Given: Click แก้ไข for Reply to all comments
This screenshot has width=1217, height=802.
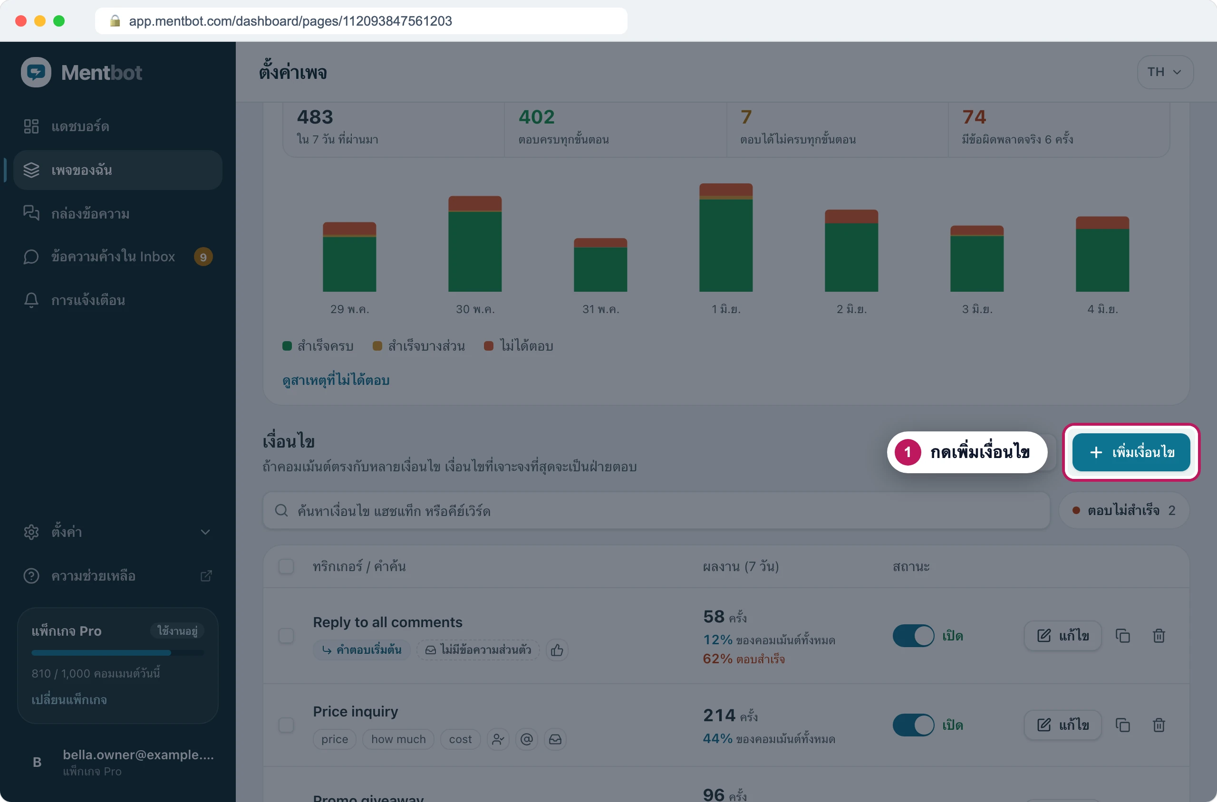Looking at the screenshot, I should point(1062,636).
